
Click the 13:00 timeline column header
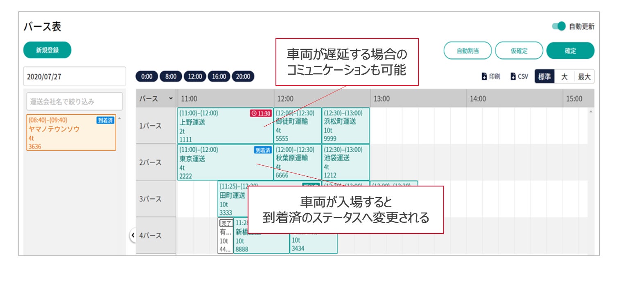tap(418, 99)
